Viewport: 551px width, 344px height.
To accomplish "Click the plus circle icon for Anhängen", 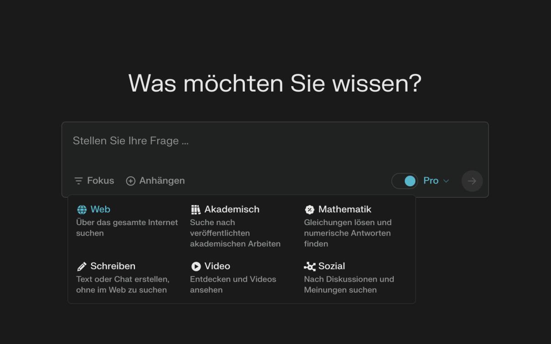I will [131, 181].
